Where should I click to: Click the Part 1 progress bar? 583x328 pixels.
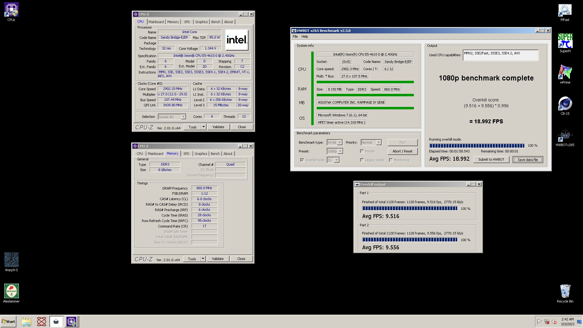410,209
